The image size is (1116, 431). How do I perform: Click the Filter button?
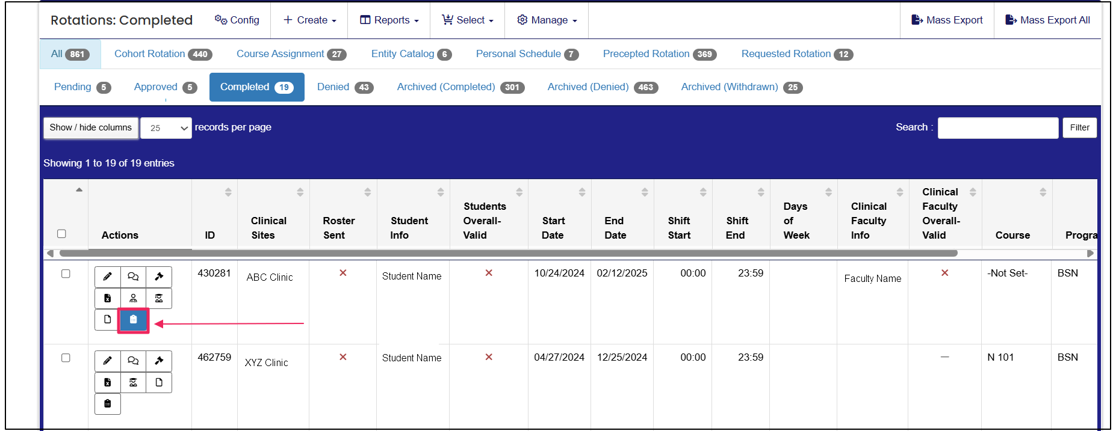[1079, 127]
